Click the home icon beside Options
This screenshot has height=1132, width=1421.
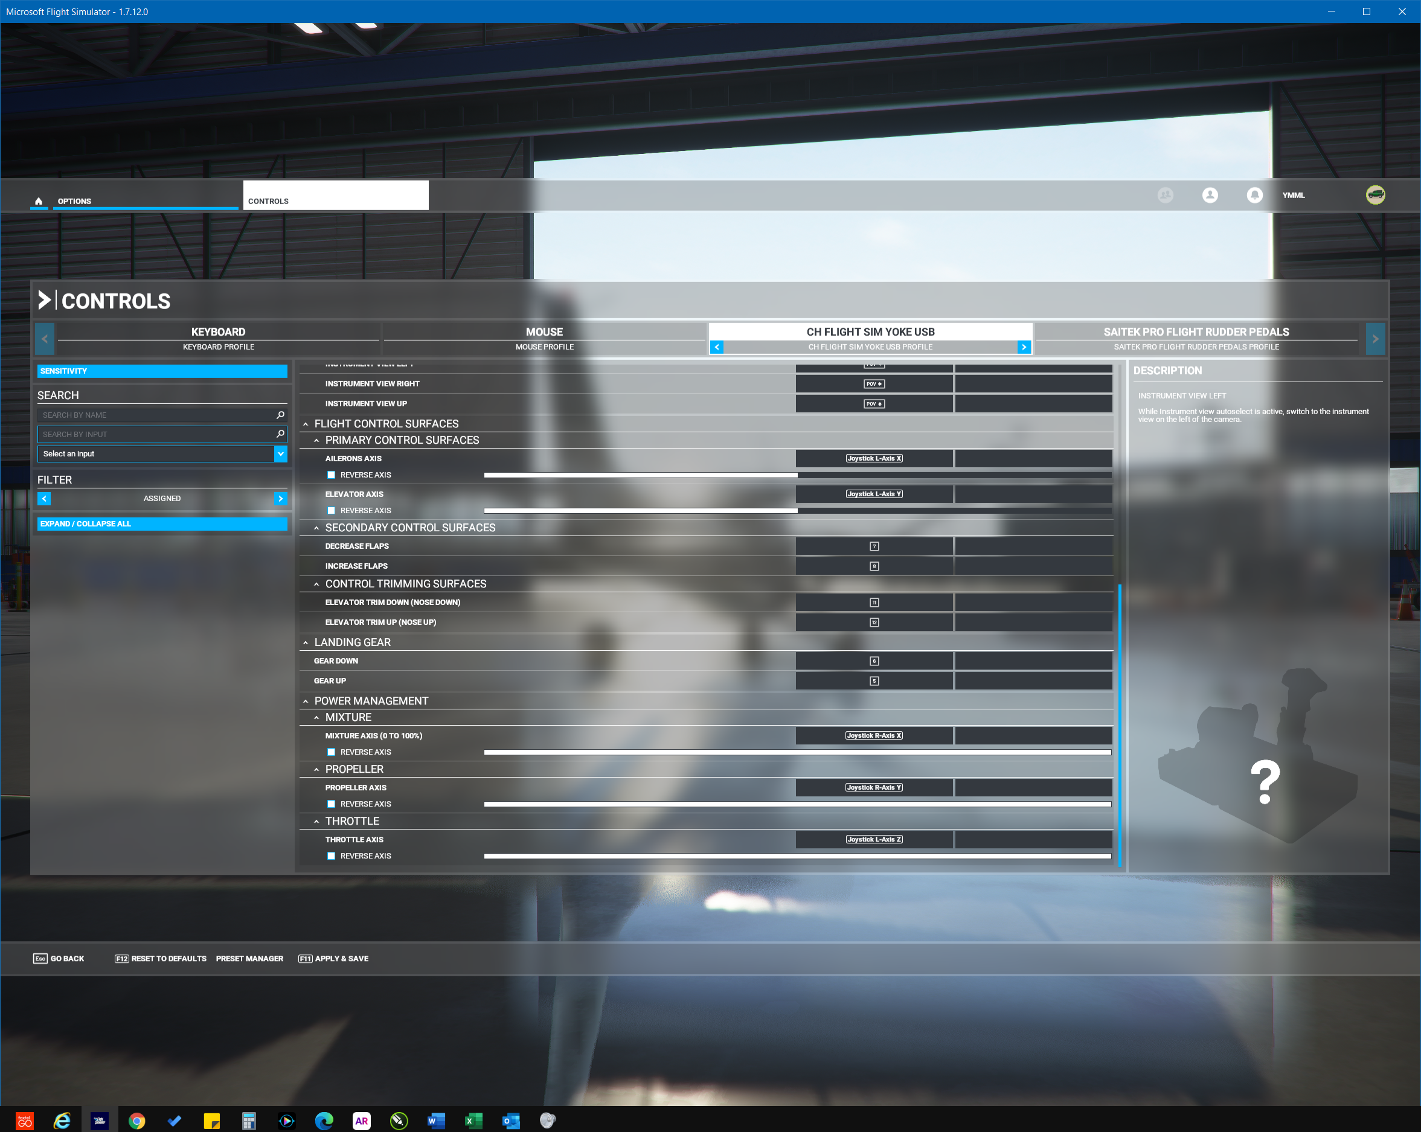[x=39, y=201]
